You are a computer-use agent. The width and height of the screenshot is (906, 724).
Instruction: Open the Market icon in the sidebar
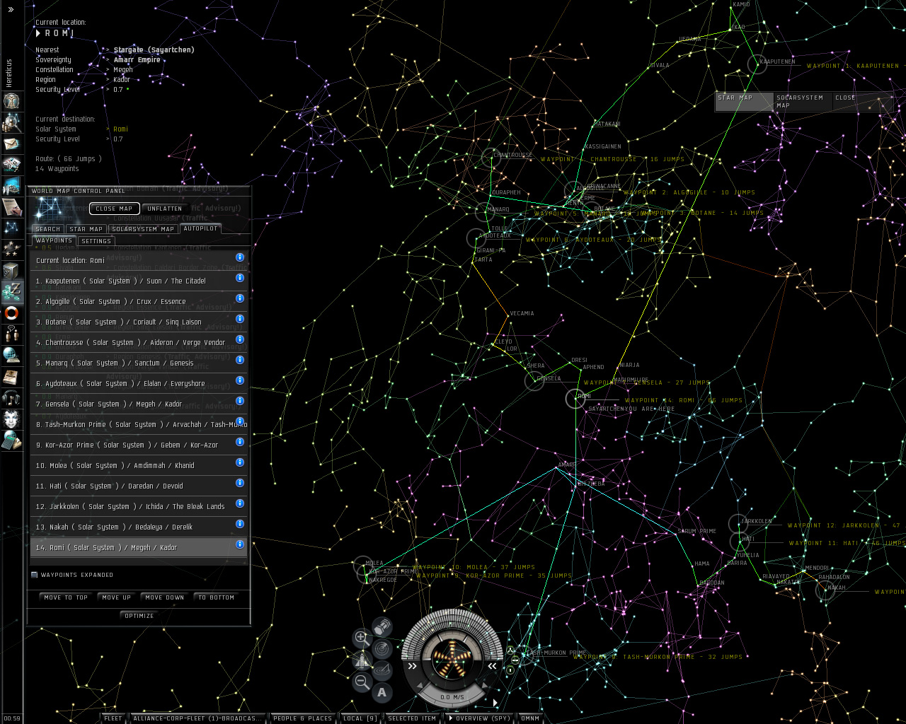(11, 186)
